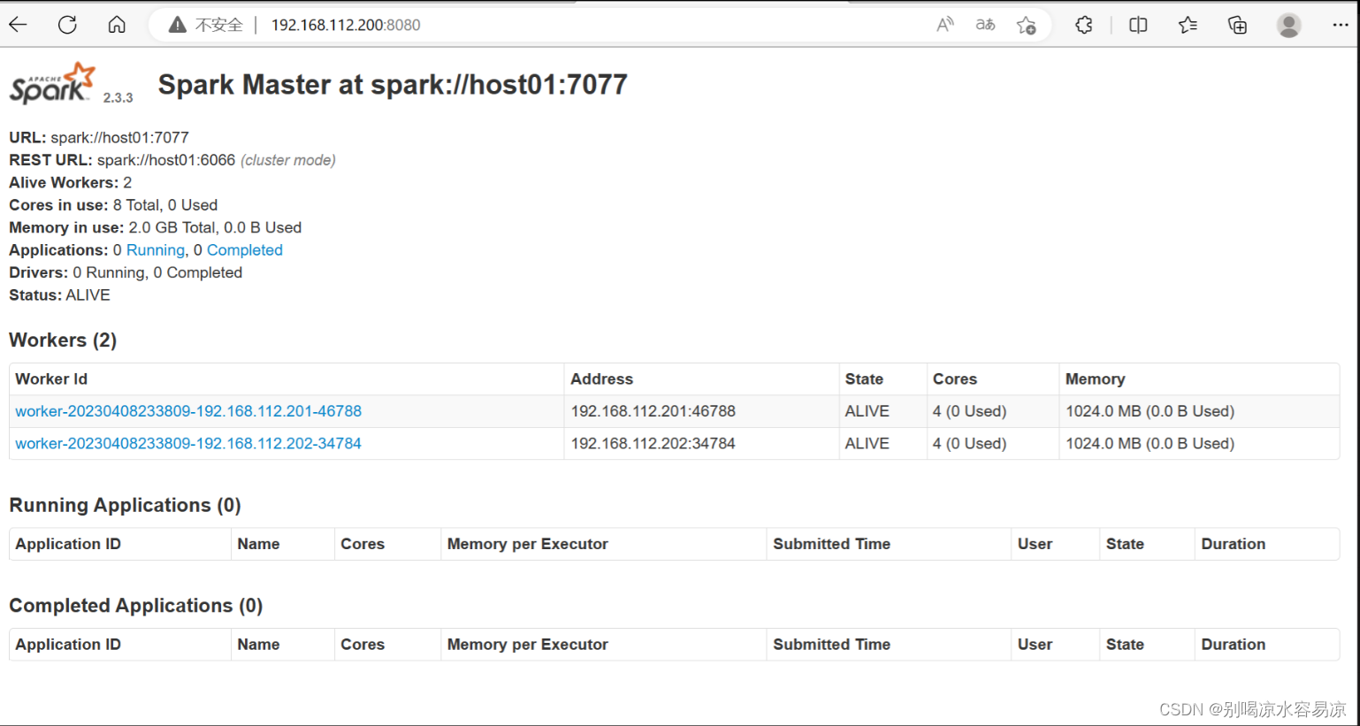Open the Collections panel
This screenshot has height=726, width=1360.
point(1237,24)
